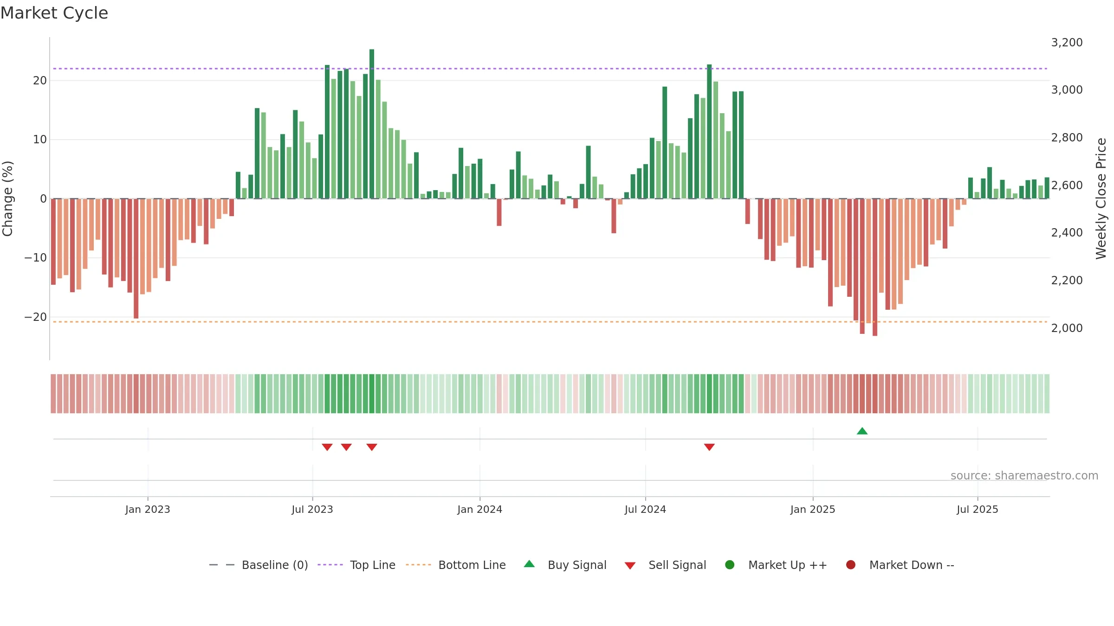
Task: Click the first sell signal marker after Jul 2023
Action: 327,447
